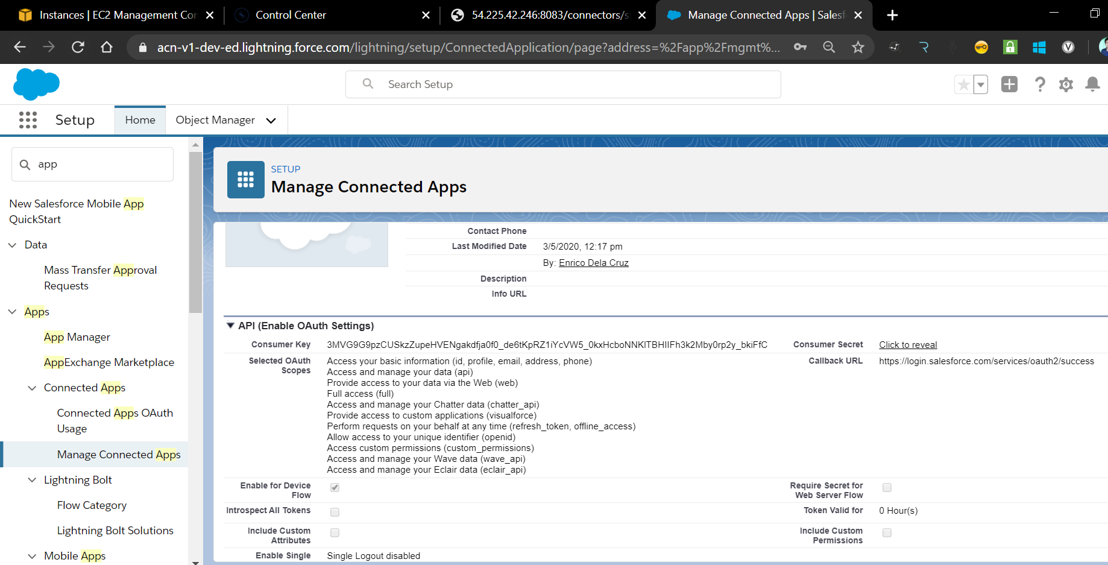Image resolution: width=1108 pixels, height=565 pixels.
Task: Toggle the Introspect All Tokens checkbox
Action: 335,512
